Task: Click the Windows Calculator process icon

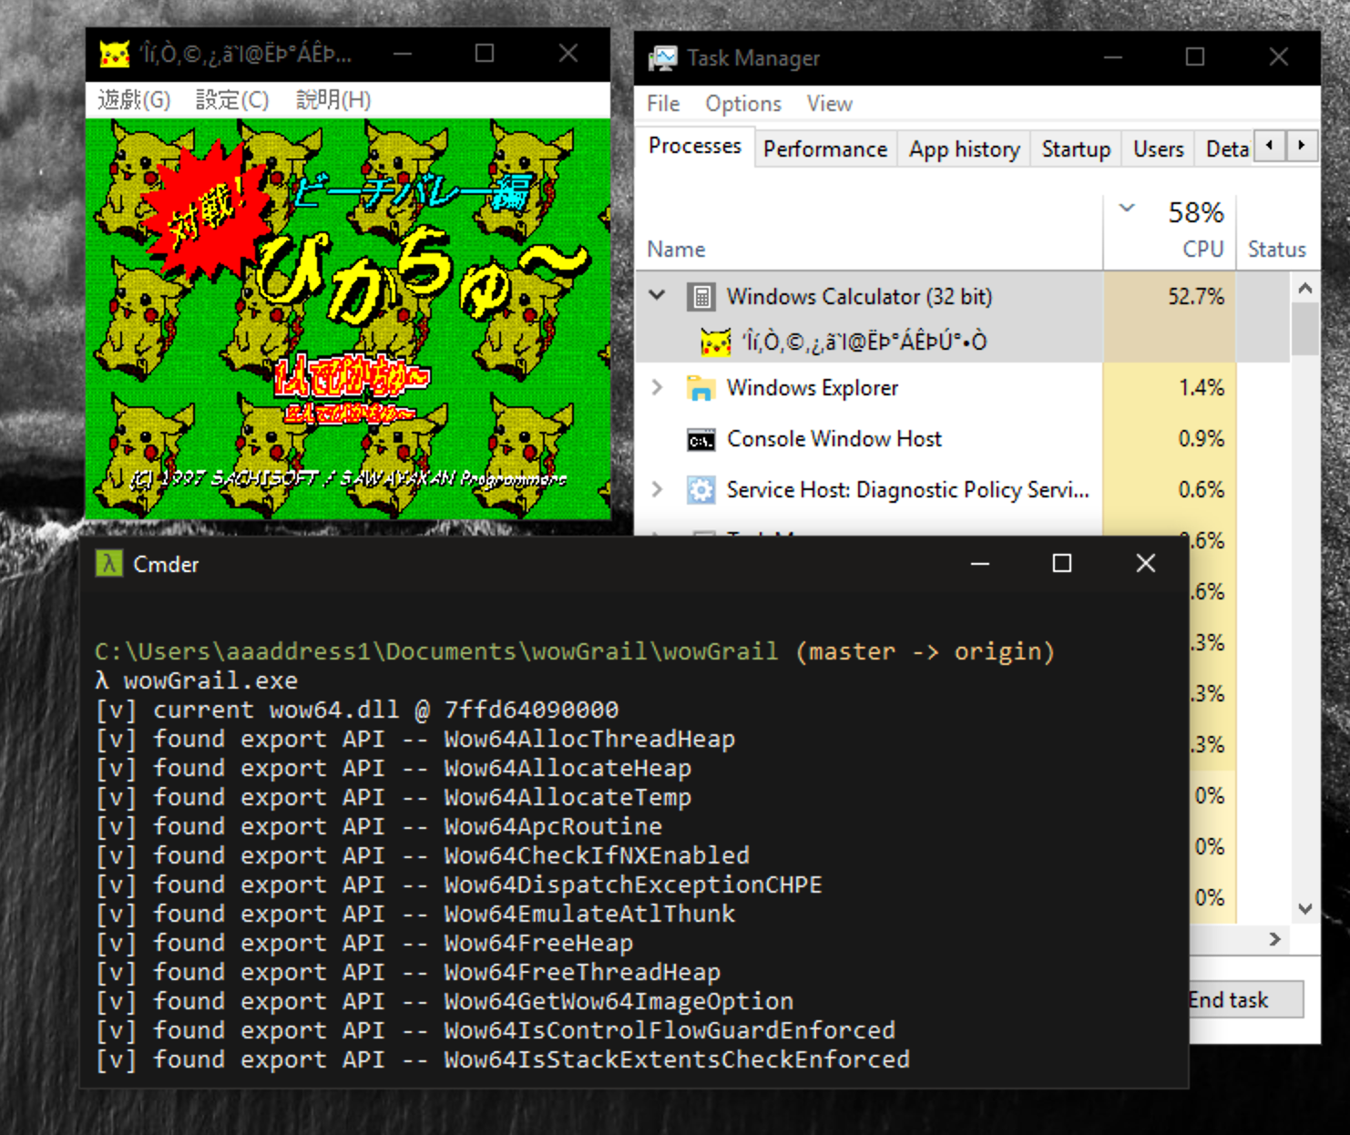Action: pos(701,296)
